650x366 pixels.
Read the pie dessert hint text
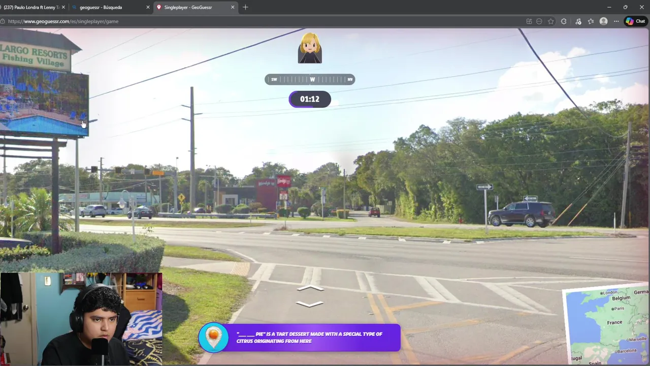tap(309, 338)
